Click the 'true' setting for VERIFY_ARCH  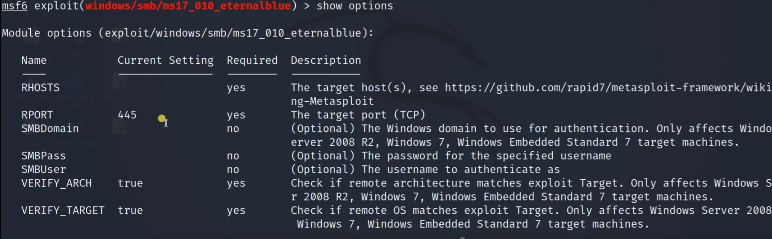[130, 183]
